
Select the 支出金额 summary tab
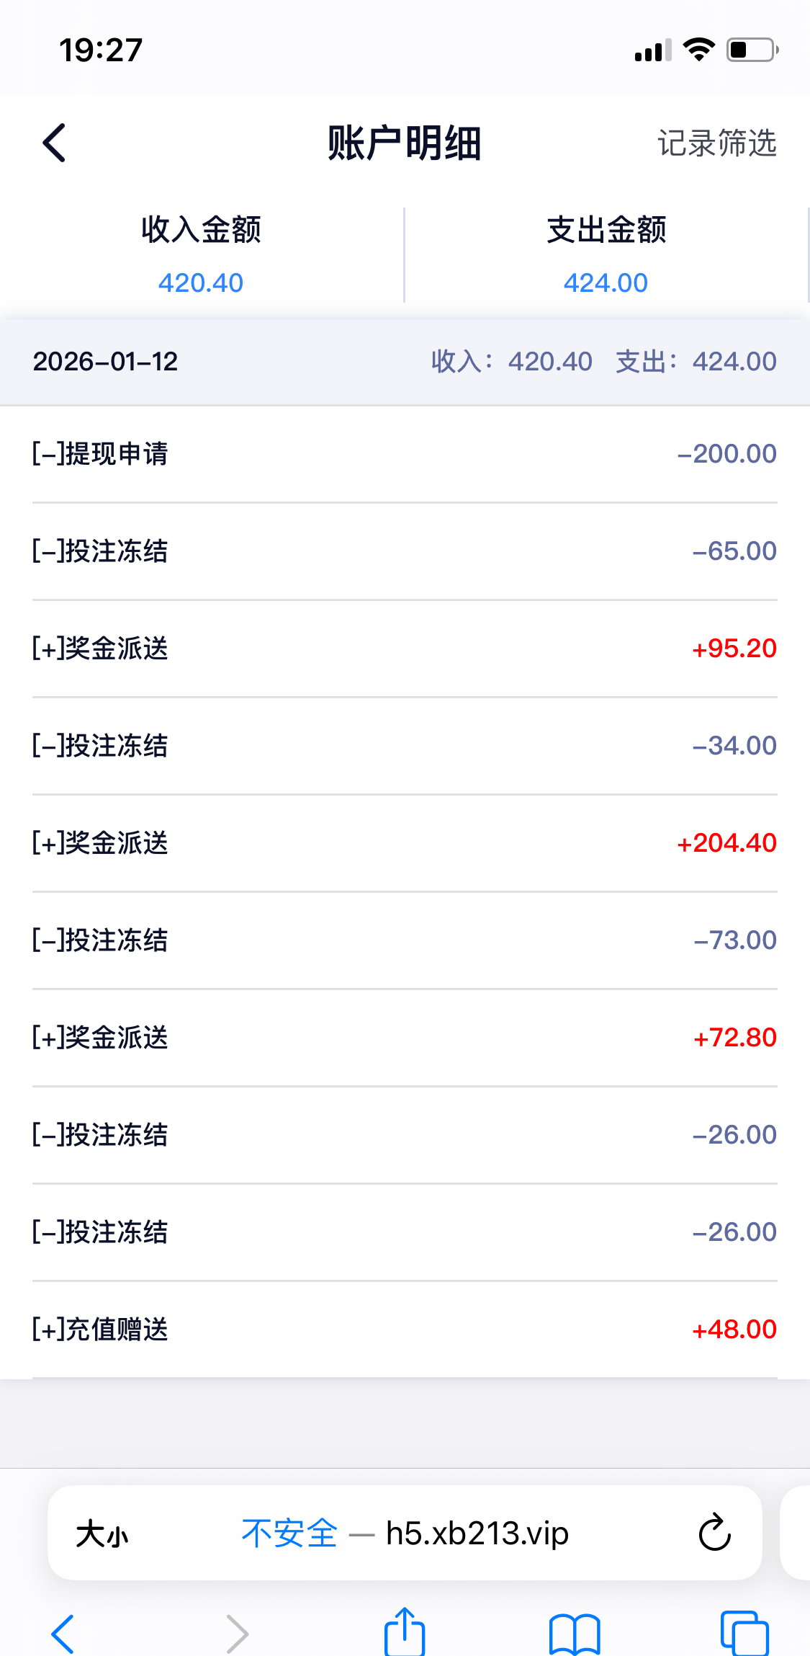click(606, 254)
